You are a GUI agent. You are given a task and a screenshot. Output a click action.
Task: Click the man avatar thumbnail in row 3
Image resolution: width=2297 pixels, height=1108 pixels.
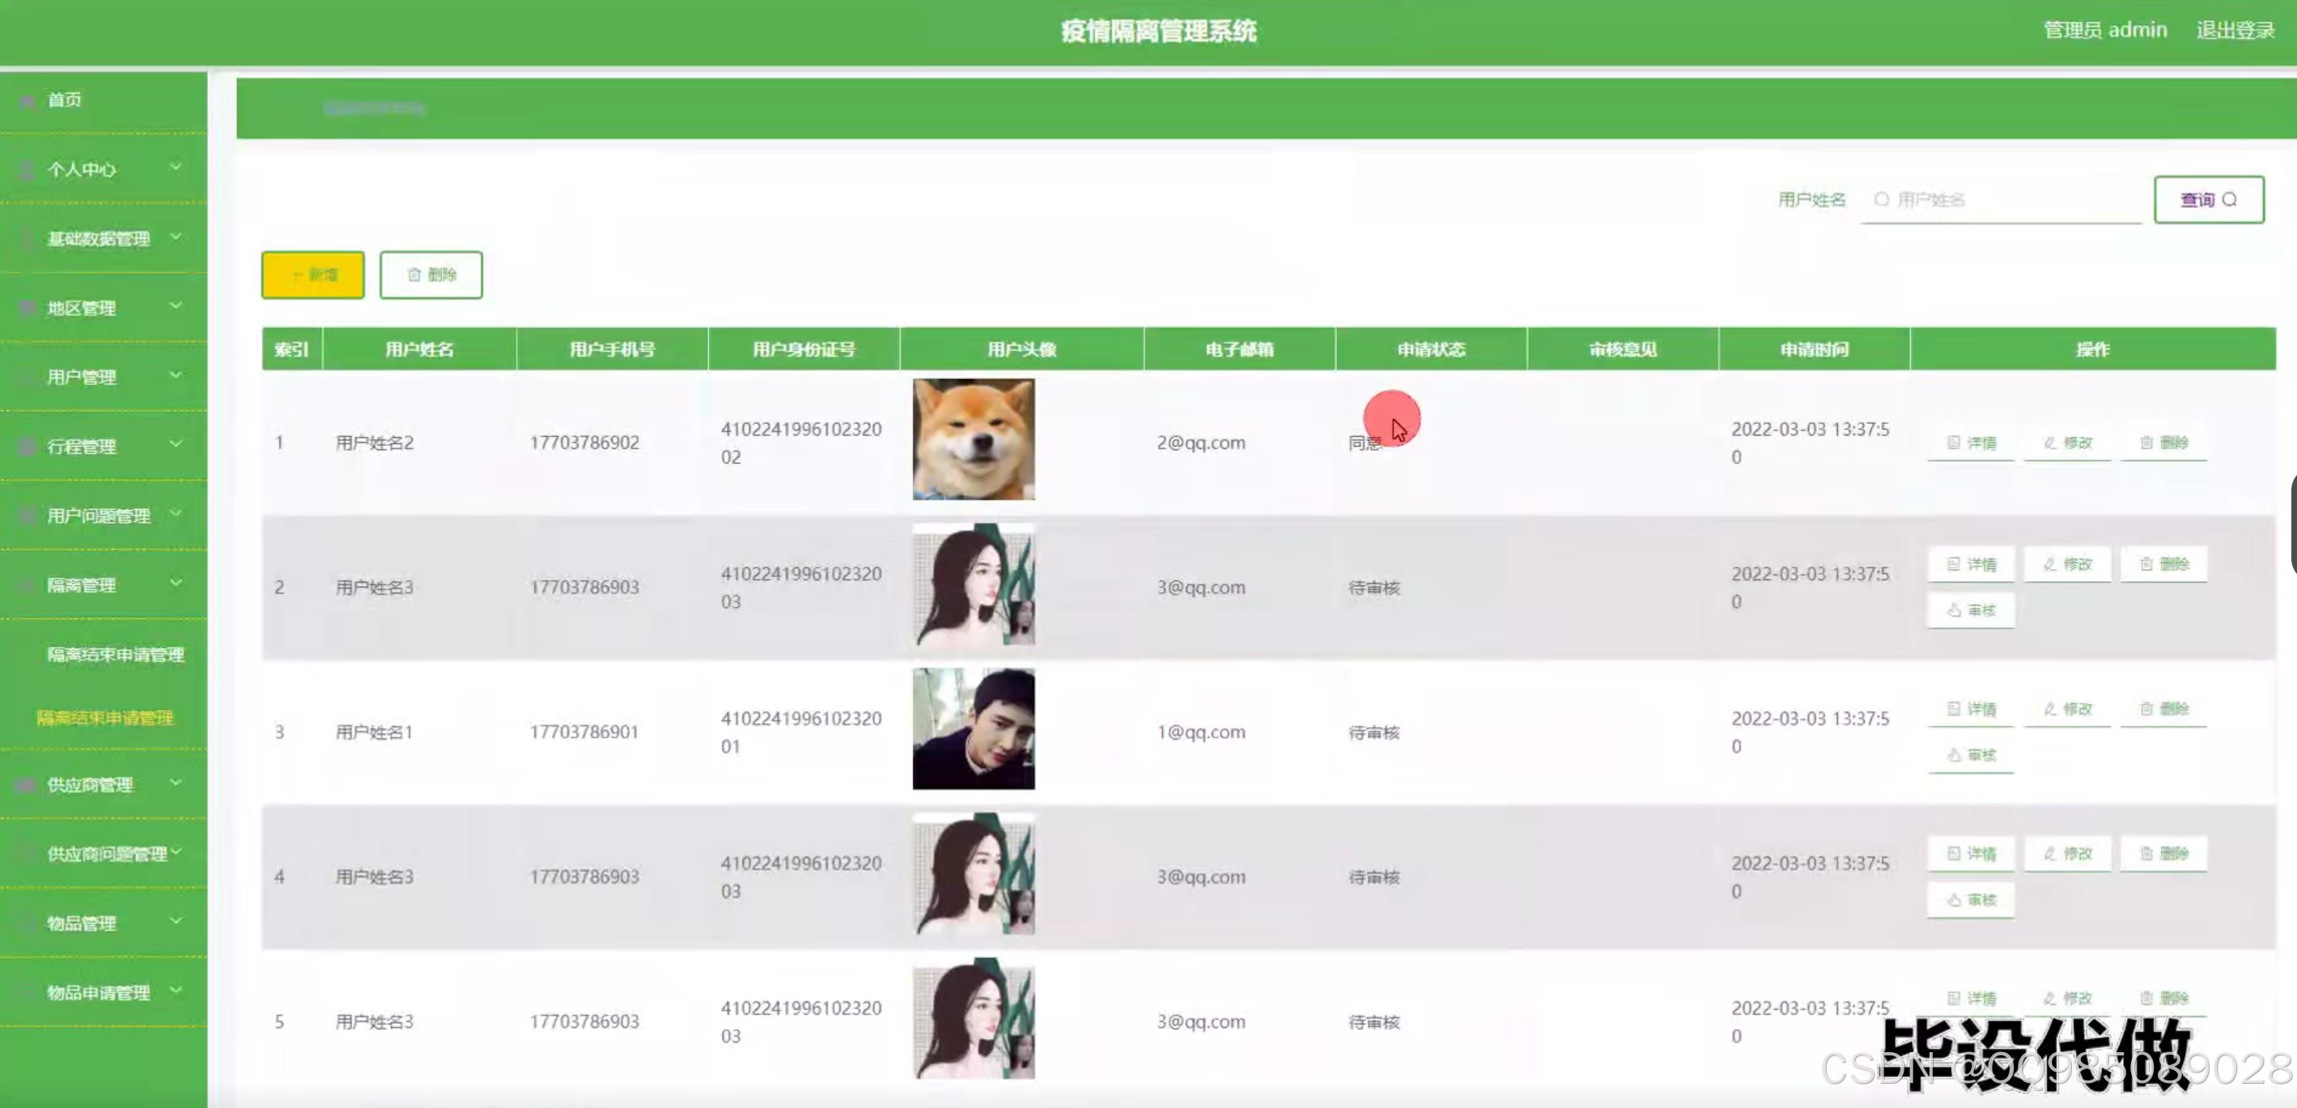[973, 728]
